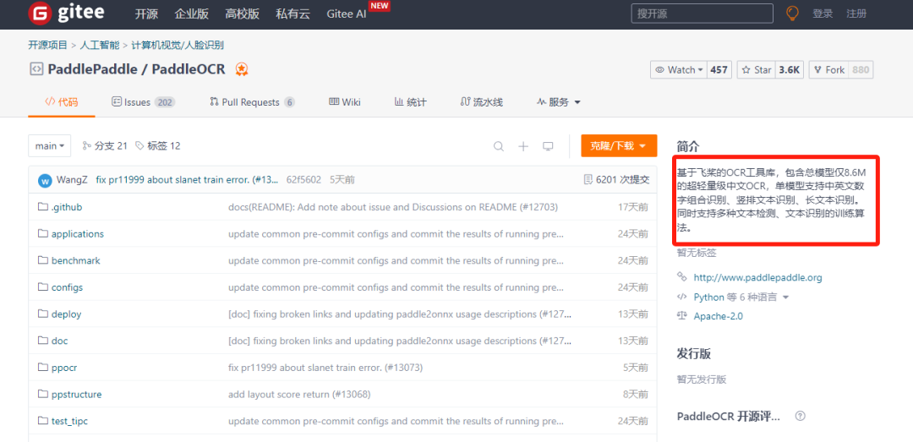The height and width of the screenshot is (442, 913).
Task: Click the applications folder icon
Action: point(42,233)
